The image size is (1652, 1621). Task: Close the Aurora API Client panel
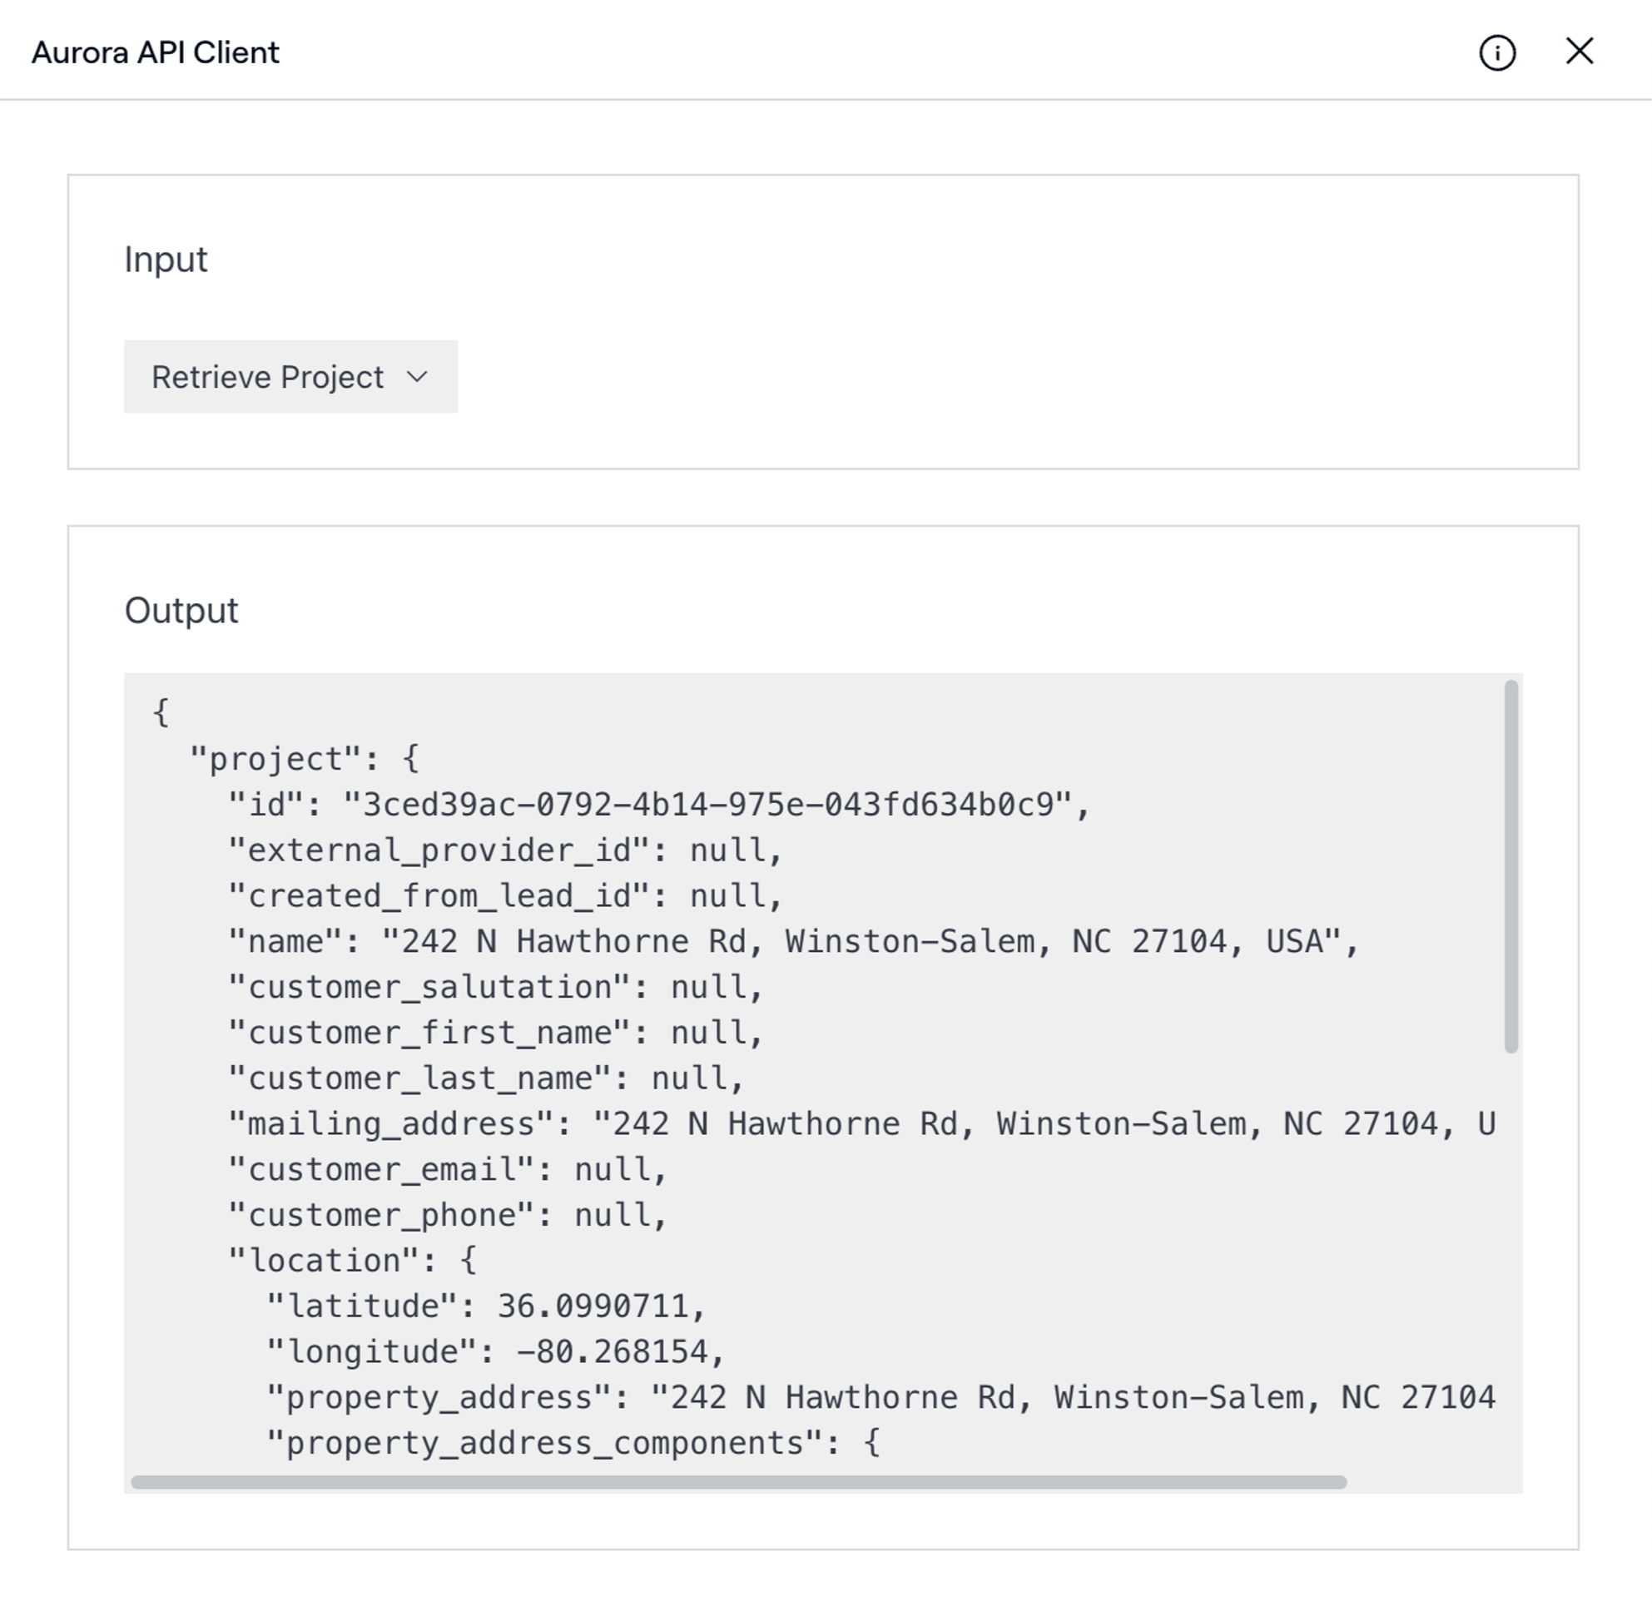coord(1580,52)
